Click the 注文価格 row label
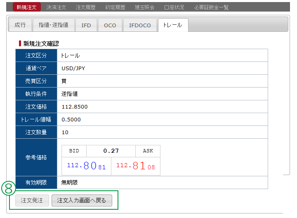The width and height of the screenshot is (297, 218). pyautogui.click(x=36, y=107)
